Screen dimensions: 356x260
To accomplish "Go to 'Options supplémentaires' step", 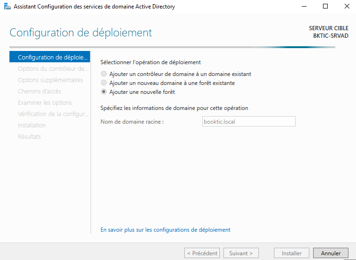I will click(x=50, y=80).
